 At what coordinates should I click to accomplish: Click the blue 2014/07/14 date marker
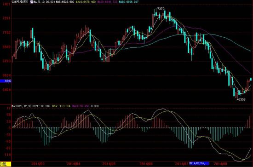(x=199, y=163)
